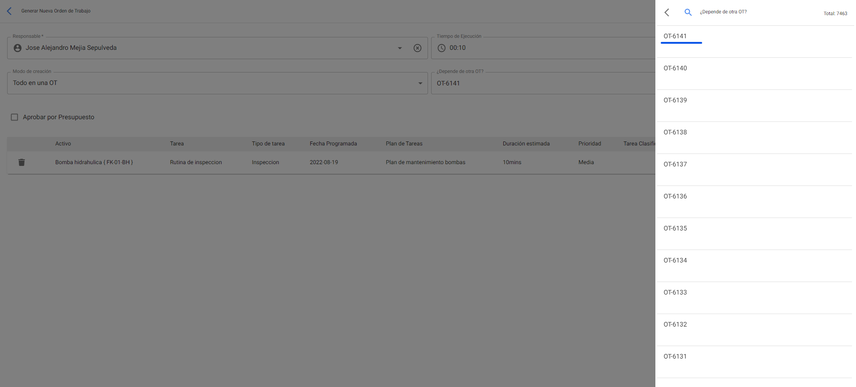Click the Plan de mantenimiento bombas cell
Viewport: 856px width, 387px height.
click(x=425, y=162)
